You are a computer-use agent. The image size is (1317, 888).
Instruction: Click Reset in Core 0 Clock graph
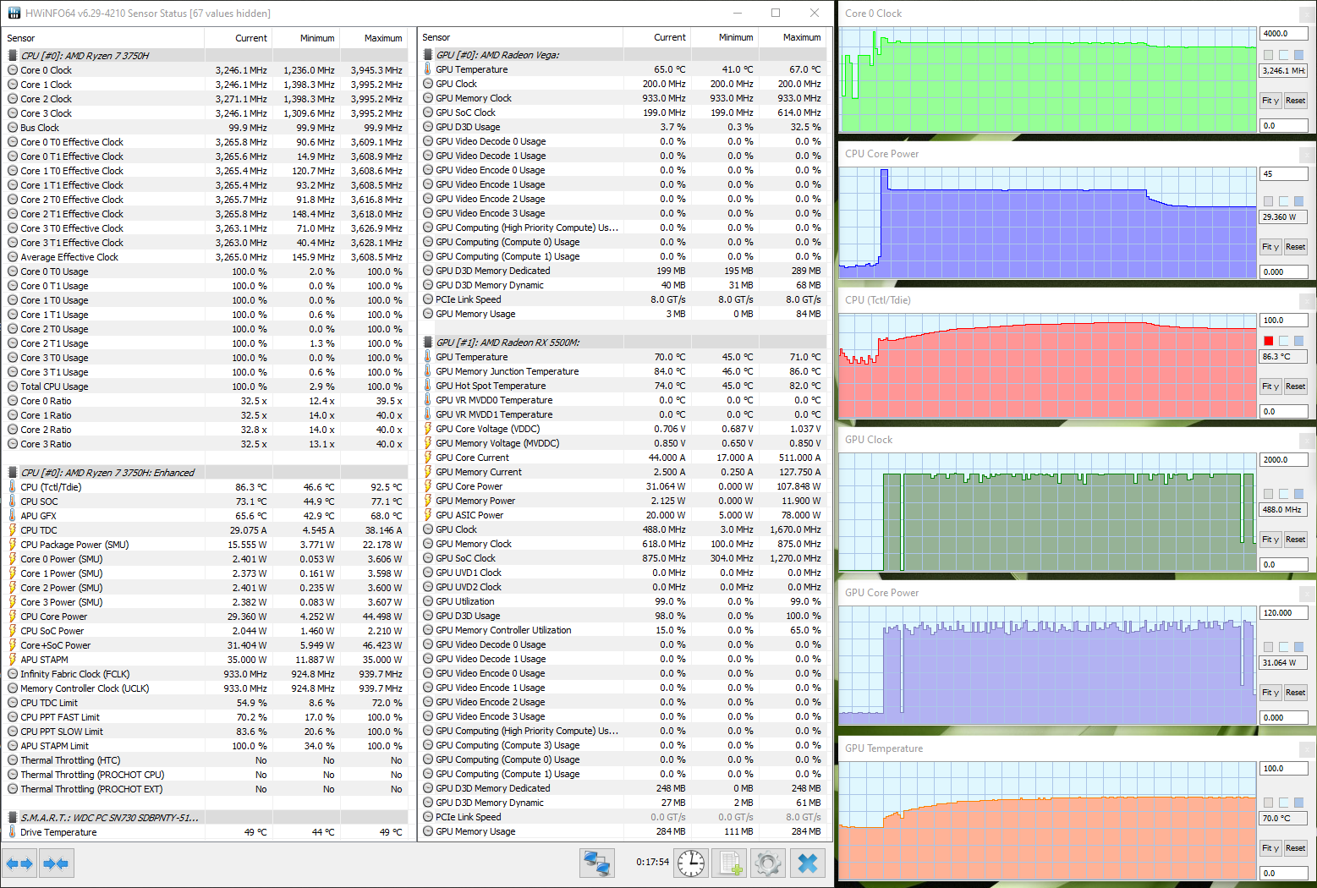click(1296, 101)
